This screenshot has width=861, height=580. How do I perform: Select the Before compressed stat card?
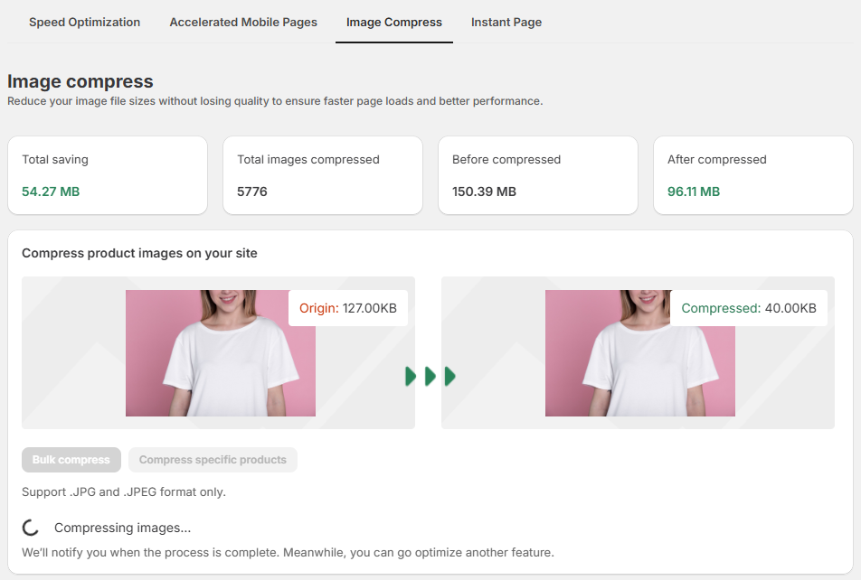(x=538, y=175)
